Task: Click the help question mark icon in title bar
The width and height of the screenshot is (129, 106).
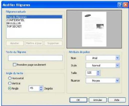Action: point(120,5)
